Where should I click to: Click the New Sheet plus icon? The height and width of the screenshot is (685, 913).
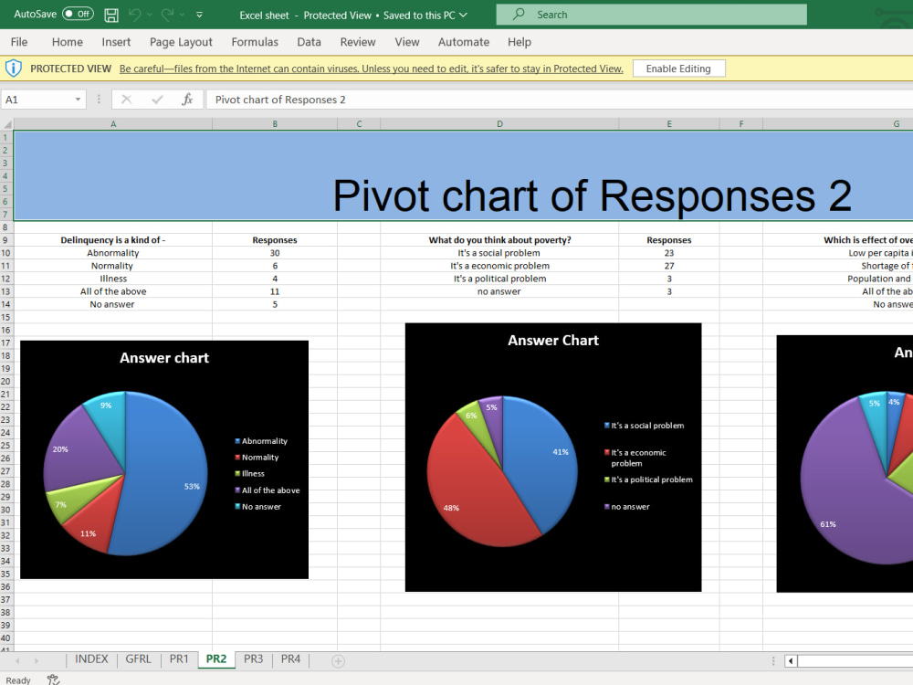tap(338, 661)
